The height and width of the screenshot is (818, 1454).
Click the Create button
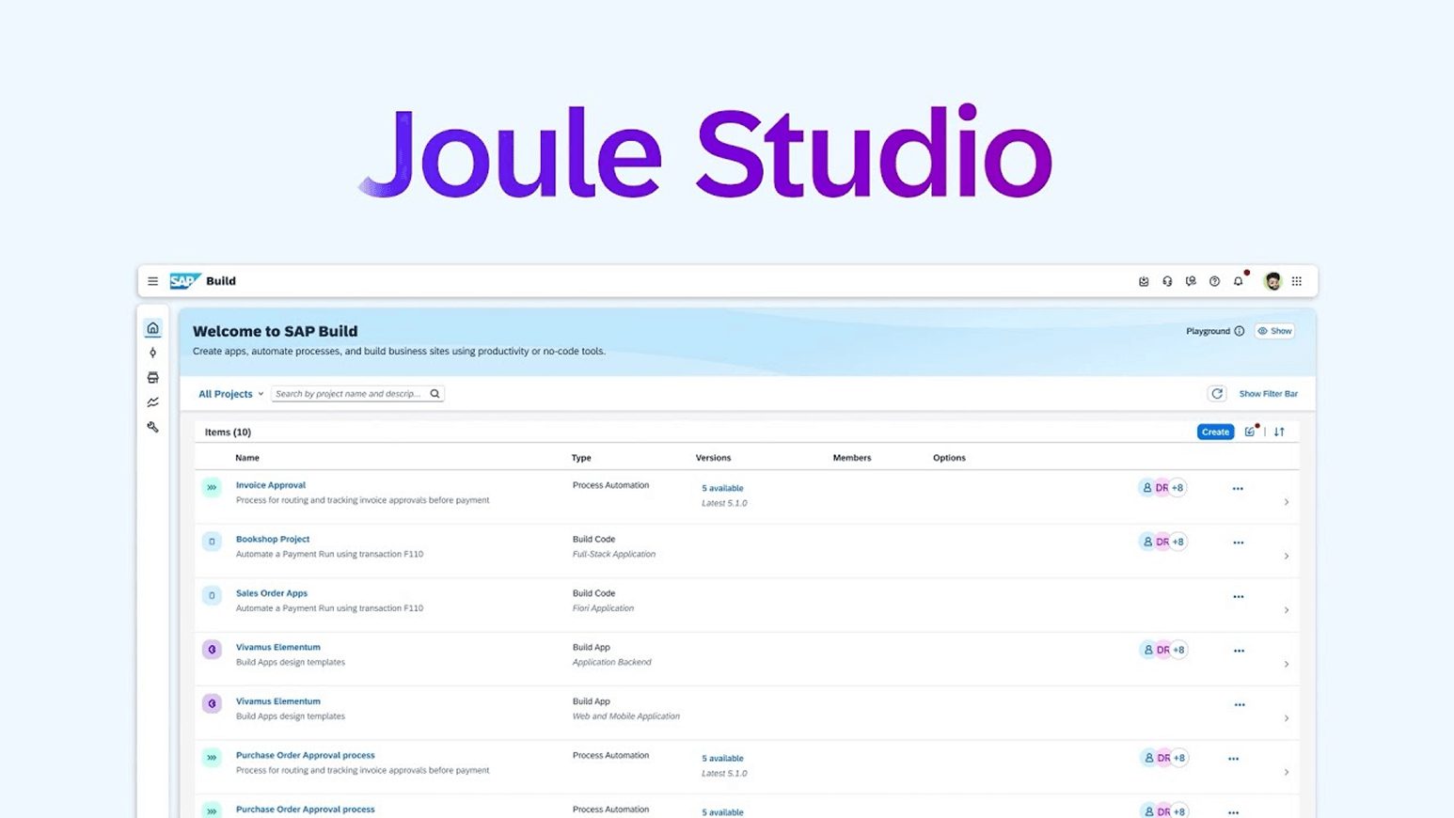(1214, 432)
